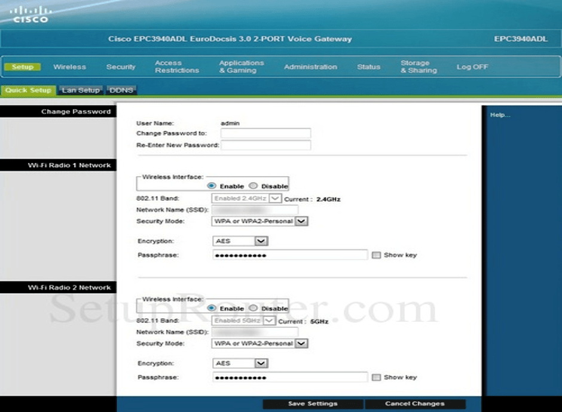Focus the Change Password to field
The image size is (562, 412).
click(x=265, y=133)
